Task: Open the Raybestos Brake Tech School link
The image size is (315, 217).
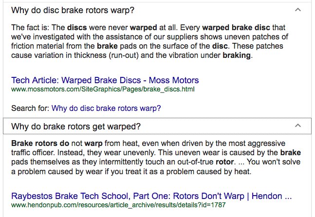Action: [x=151, y=196]
